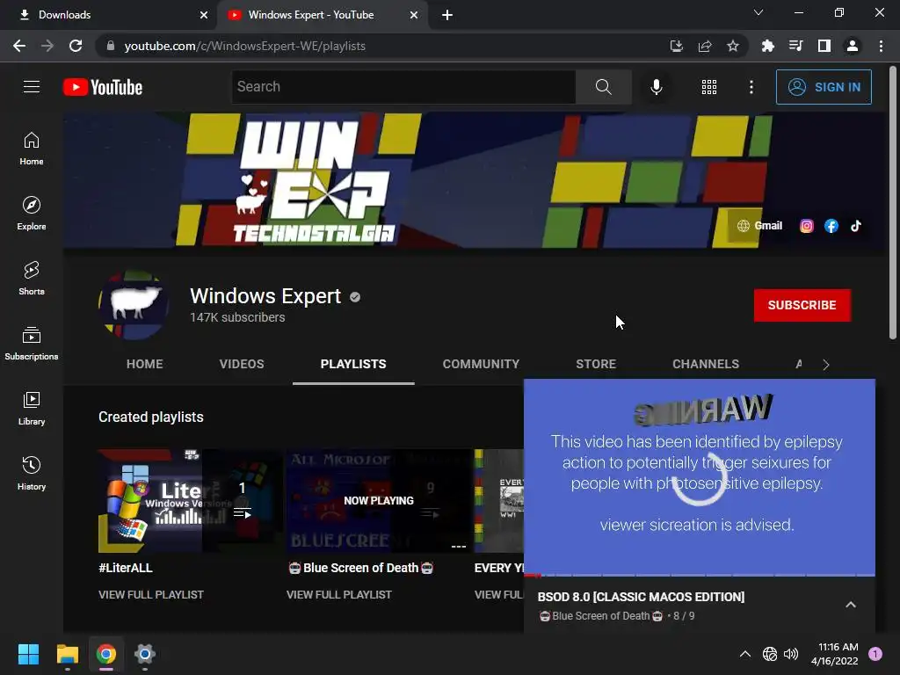Open the clock and date flyout

pos(834,654)
